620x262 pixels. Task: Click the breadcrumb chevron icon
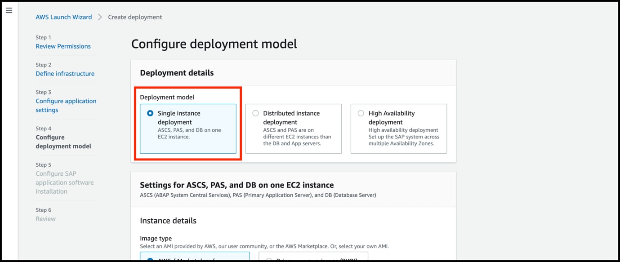pos(100,17)
